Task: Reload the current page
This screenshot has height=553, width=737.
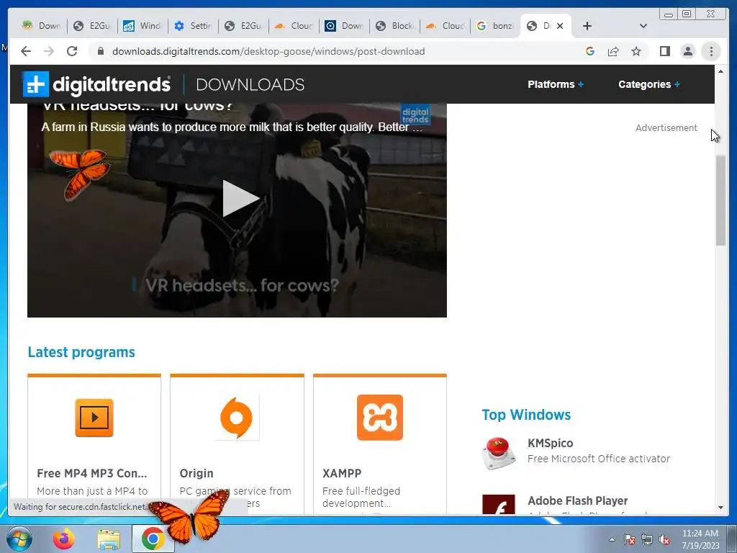Action: 72,51
